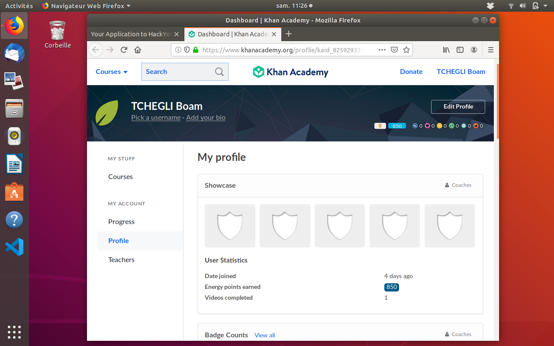Click the search magnifier icon
Image resolution: width=554 pixels, height=346 pixels.
219,72
